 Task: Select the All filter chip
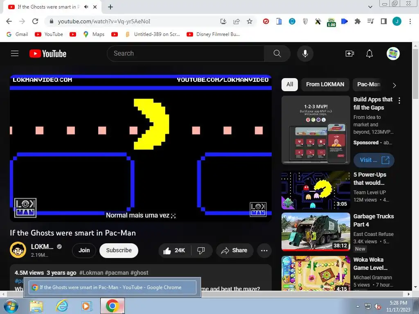(290, 84)
